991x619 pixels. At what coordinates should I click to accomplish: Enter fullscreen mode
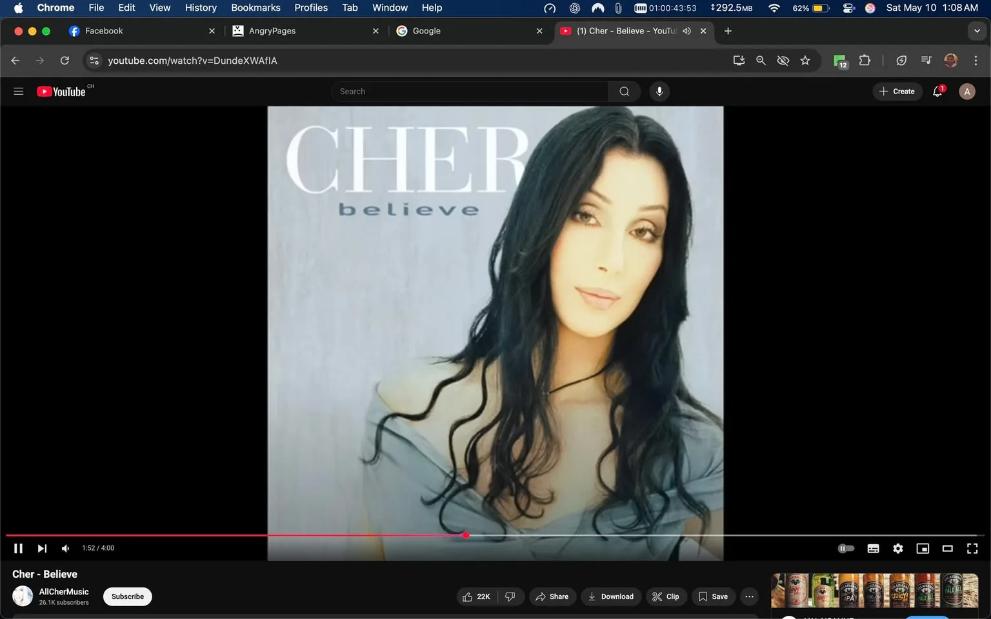pos(972,548)
